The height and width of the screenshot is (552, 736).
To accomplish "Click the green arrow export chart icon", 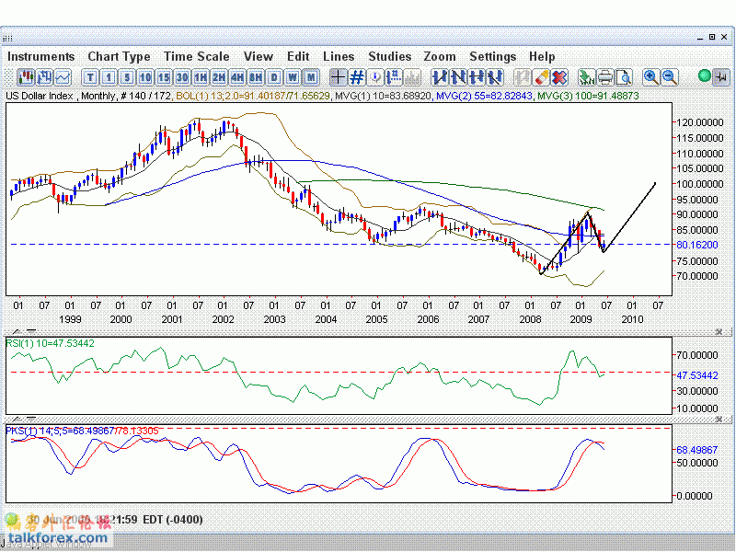I will [587, 77].
